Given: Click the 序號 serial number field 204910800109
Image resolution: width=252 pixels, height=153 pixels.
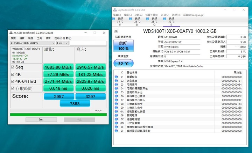Looking at the screenshot, I should [182, 42].
